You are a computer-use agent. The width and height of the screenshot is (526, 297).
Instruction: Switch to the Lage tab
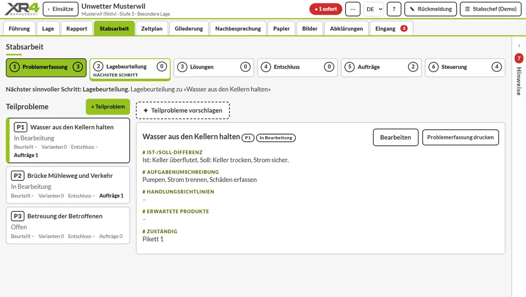[x=48, y=29]
